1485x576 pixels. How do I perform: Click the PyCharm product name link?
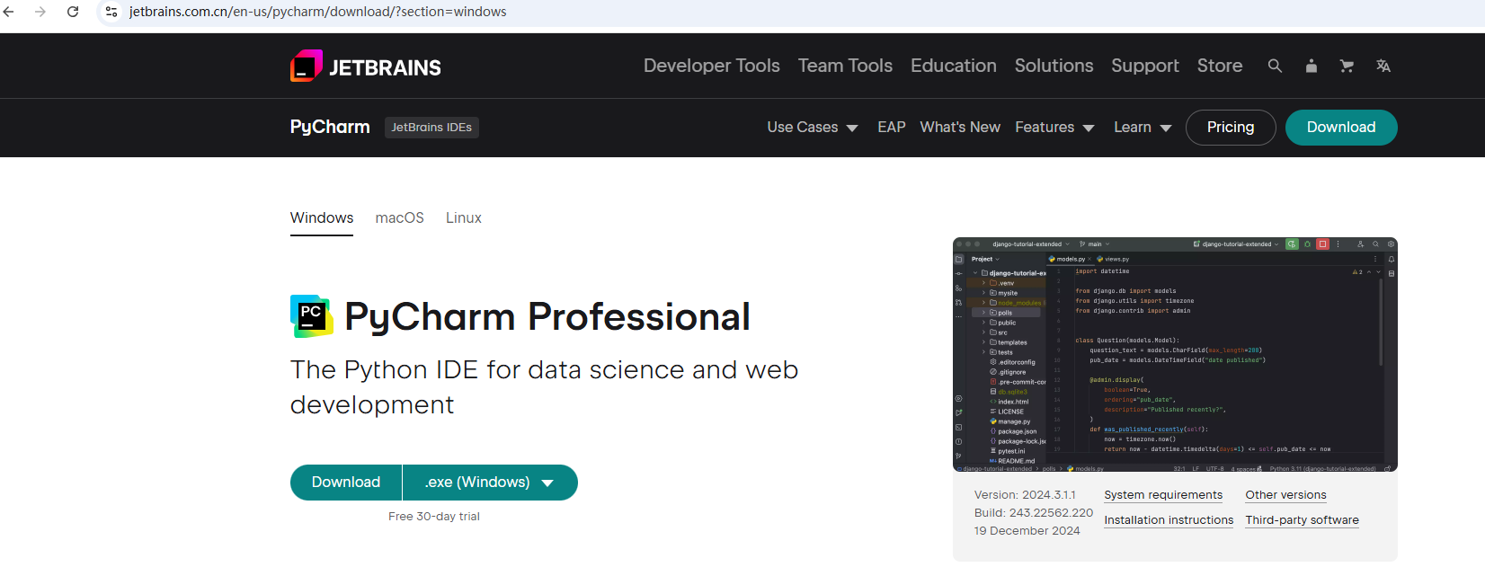coord(330,127)
